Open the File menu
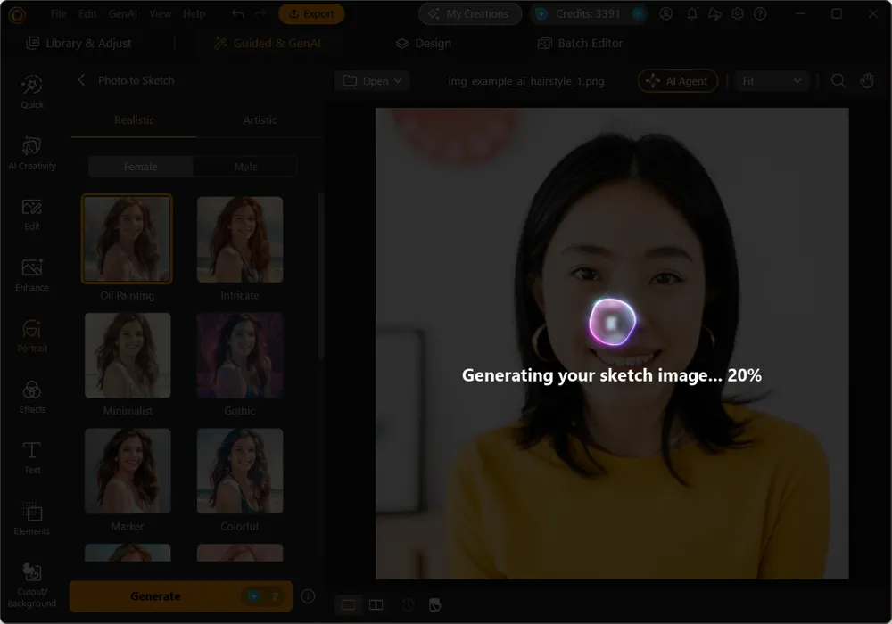Image resolution: width=892 pixels, height=624 pixels. pos(59,13)
